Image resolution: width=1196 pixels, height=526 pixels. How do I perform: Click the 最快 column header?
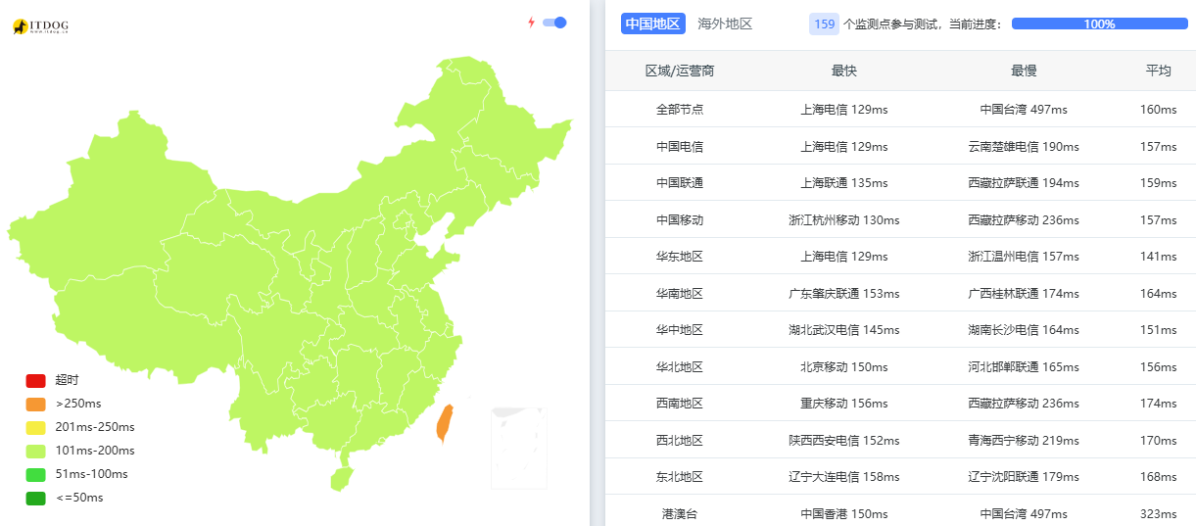(x=843, y=71)
